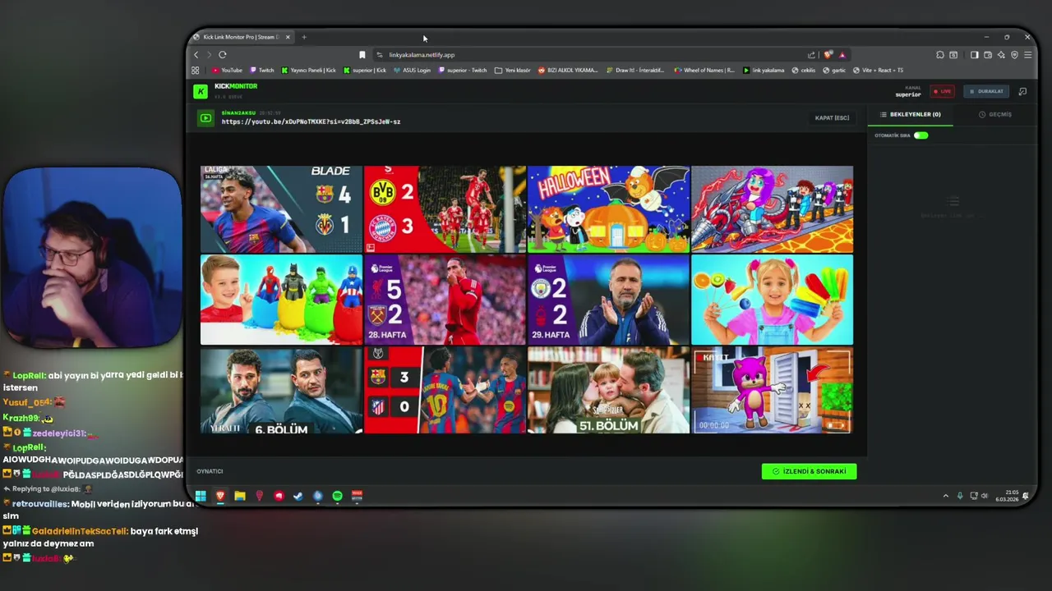Toggle the browser sidebar panel icon

(x=975, y=55)
